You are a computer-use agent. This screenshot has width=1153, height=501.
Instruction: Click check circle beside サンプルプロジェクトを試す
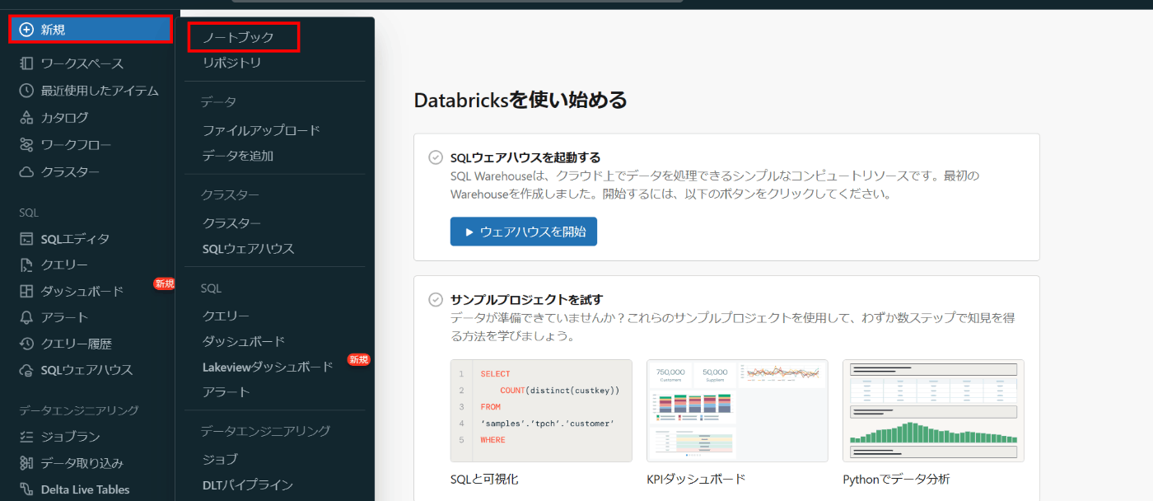pyautogui.click(x=436, y=299)
